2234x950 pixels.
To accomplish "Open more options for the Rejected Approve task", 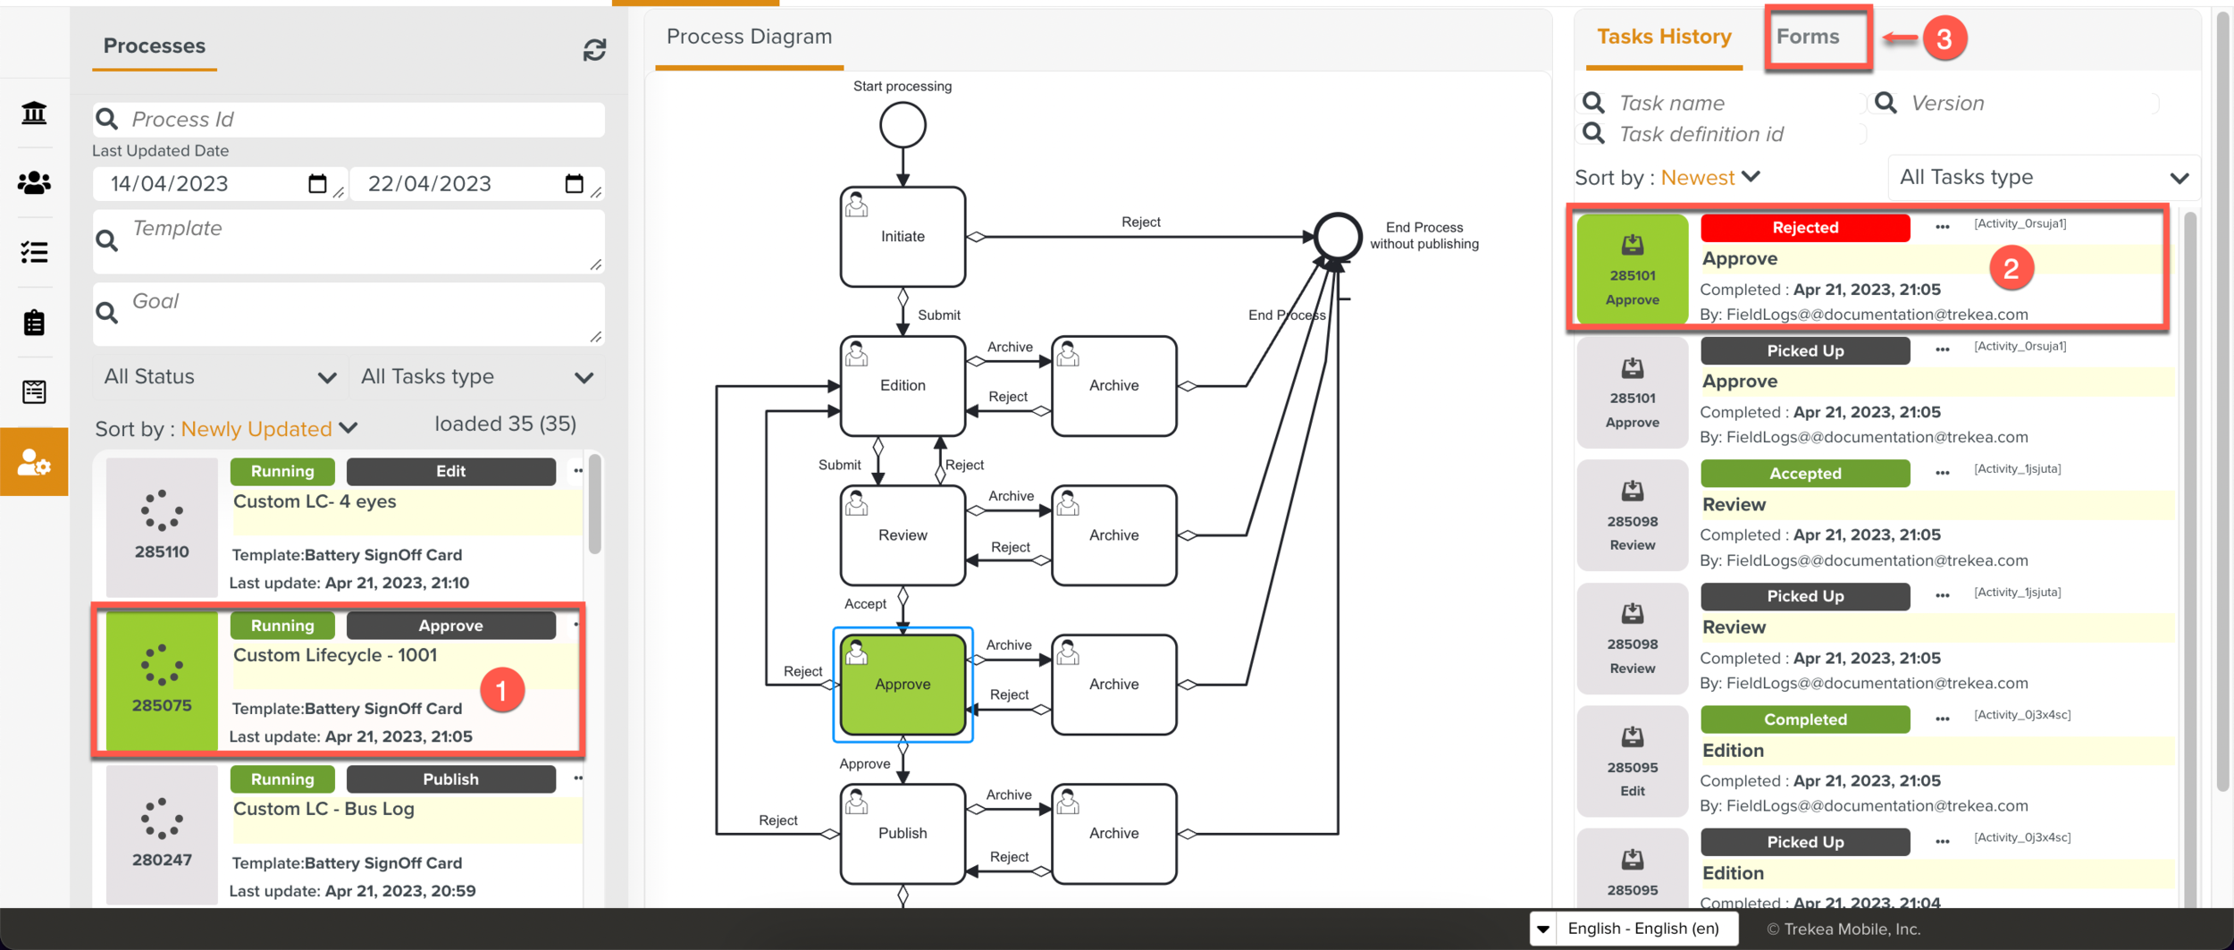I will [x=1942, y=227].
